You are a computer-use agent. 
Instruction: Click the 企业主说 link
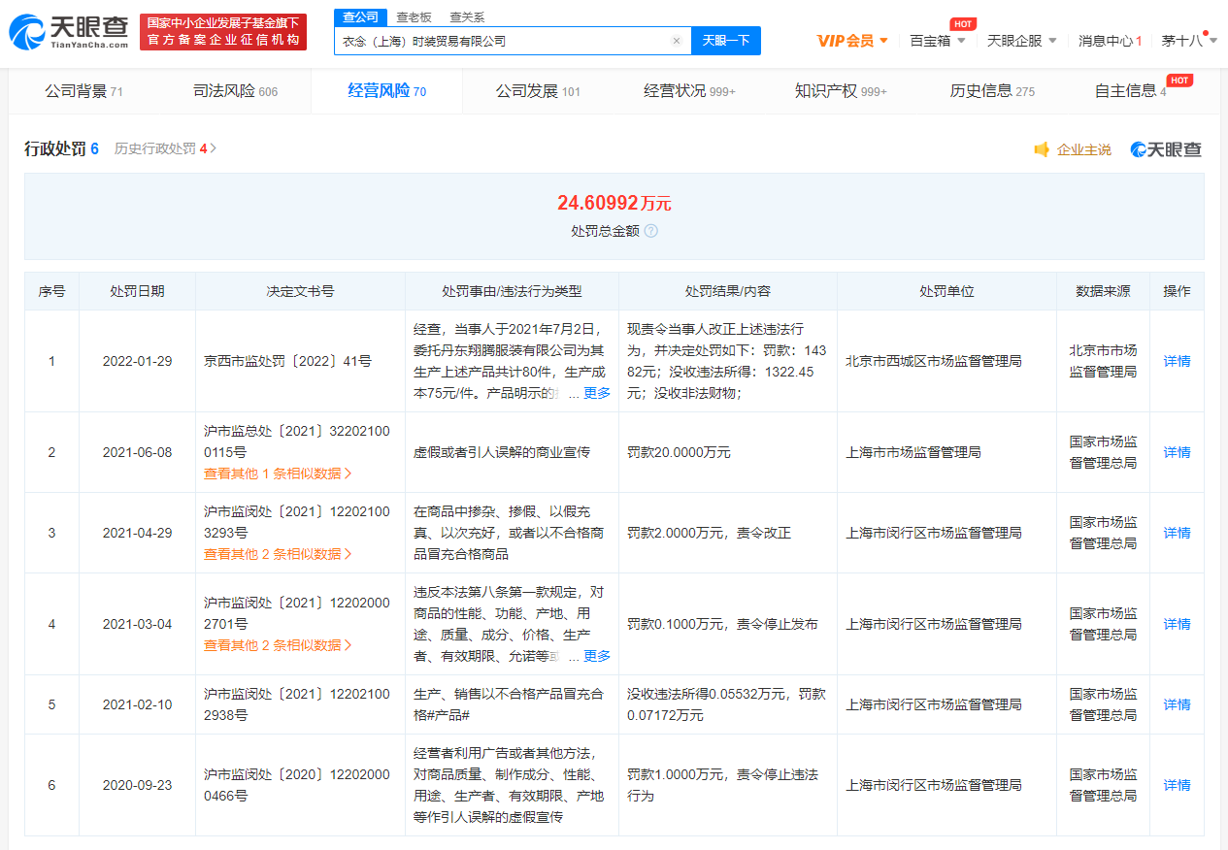pos(1083,149)
